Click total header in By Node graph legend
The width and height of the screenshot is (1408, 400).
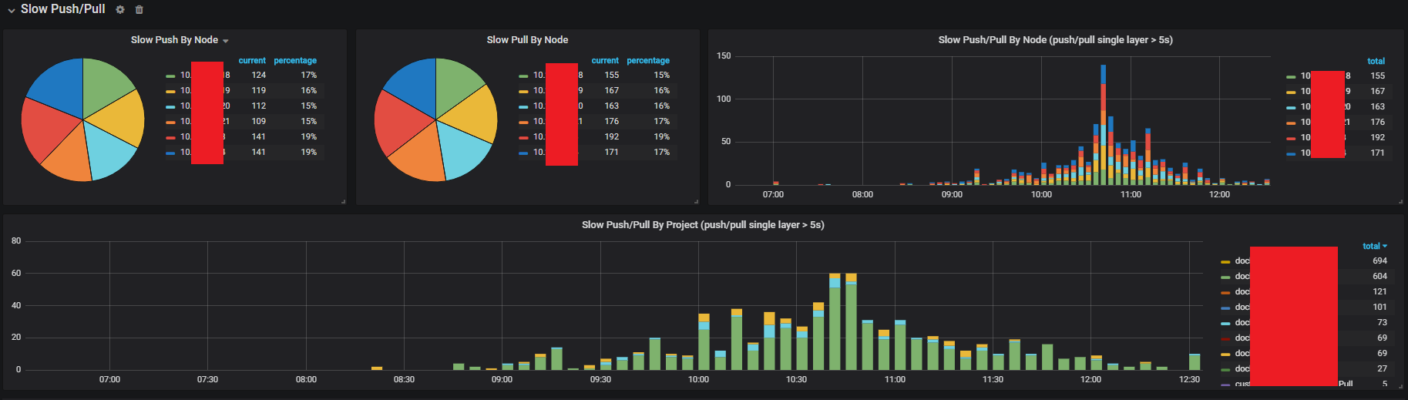(1376, 61)
